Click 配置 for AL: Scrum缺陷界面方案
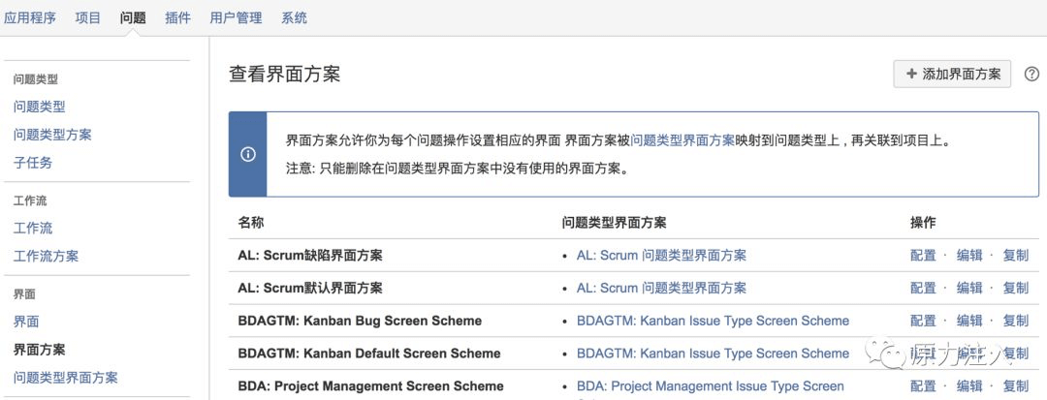 [x=923, y=256]
